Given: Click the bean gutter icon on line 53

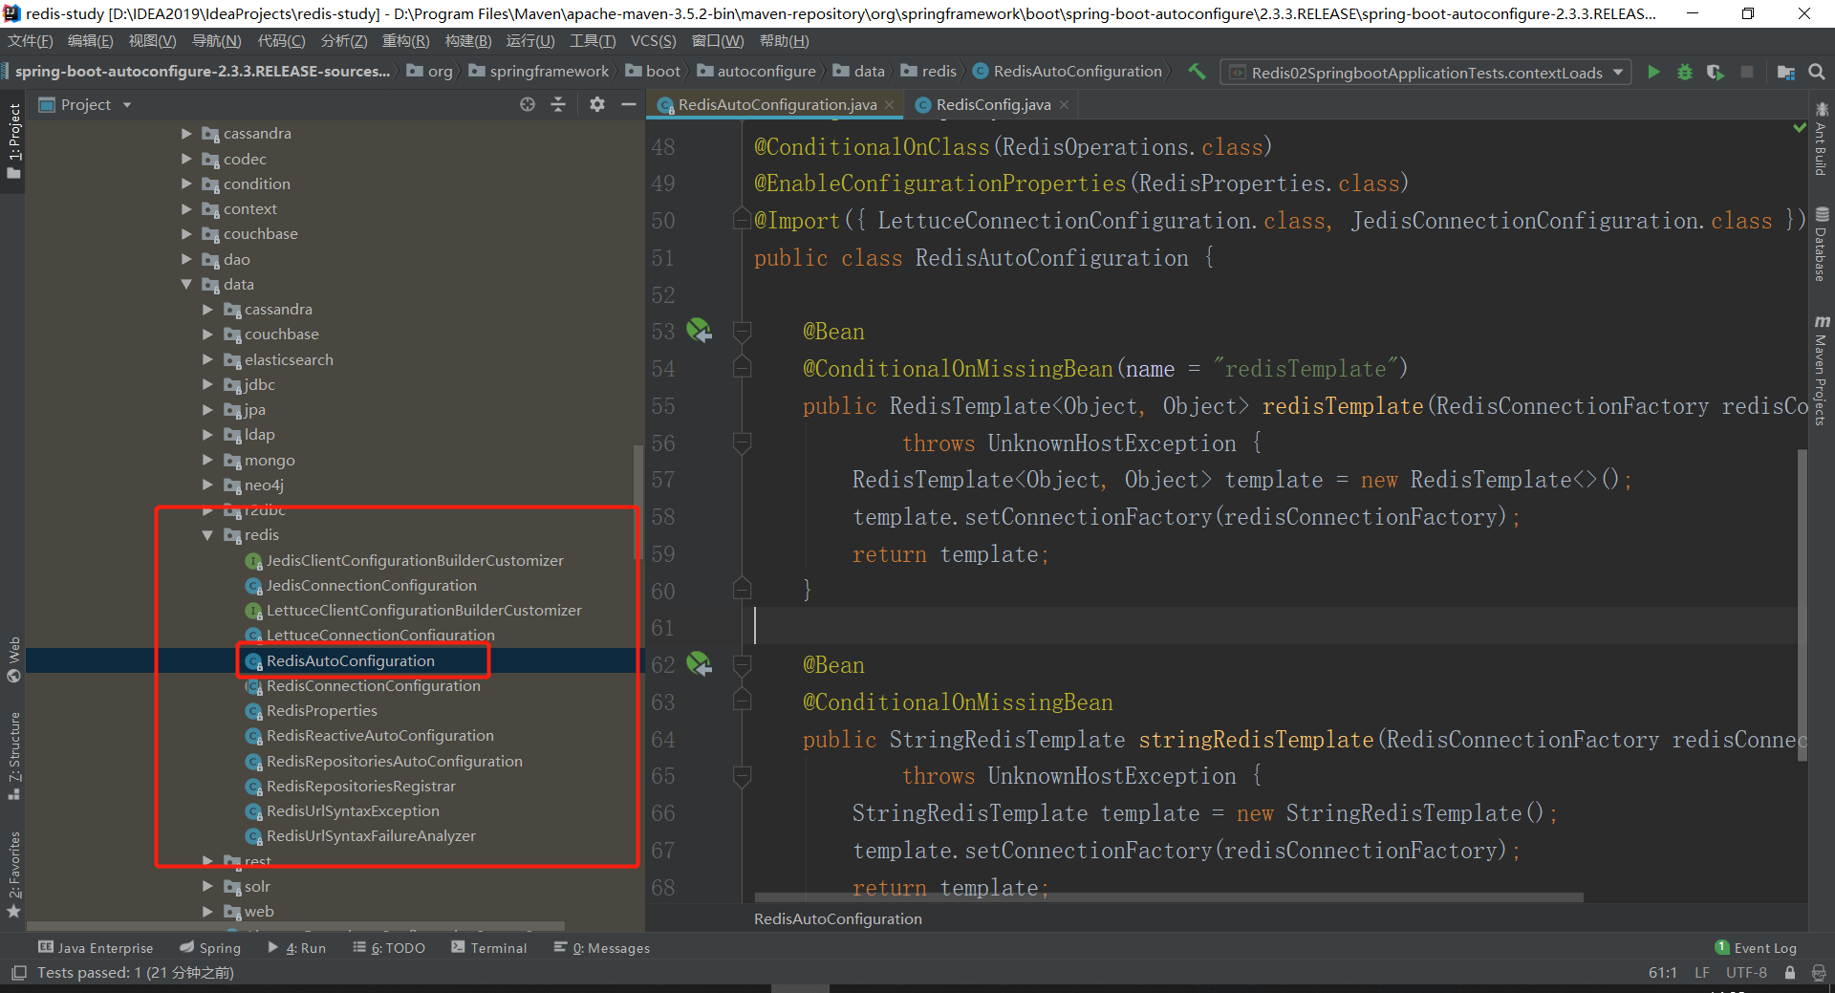Looking at the screenshot, I should [699, 331].
